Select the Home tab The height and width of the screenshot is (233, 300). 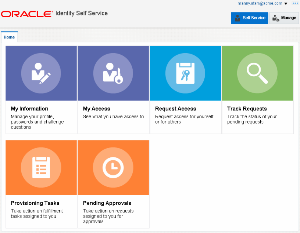tap(9, 37)
